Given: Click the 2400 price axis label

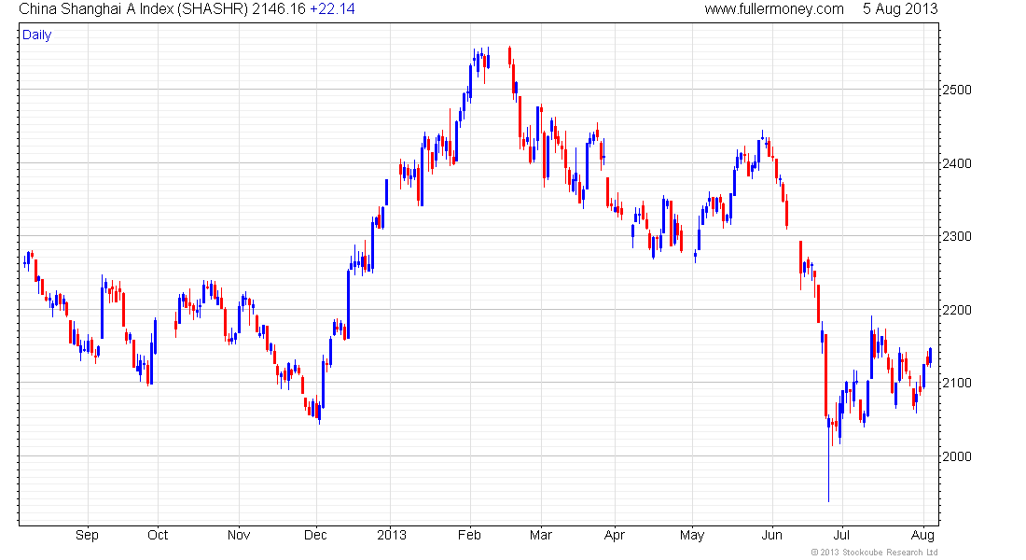Looking at the screenshot, I should 957,163.
